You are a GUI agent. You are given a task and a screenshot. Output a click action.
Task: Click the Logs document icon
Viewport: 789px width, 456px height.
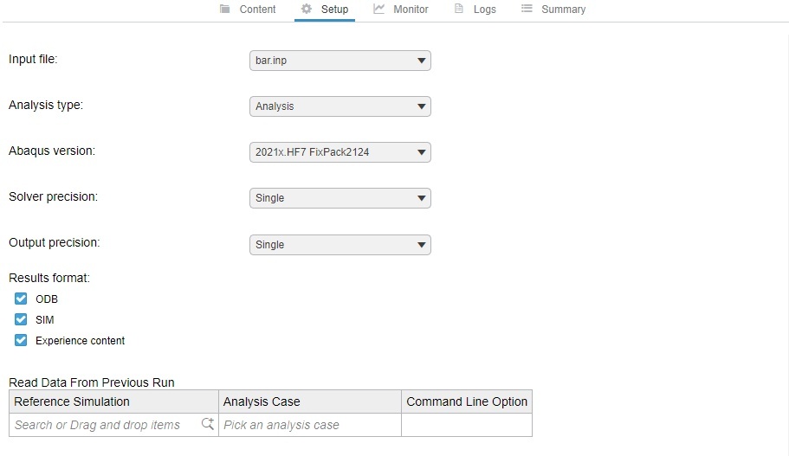click(459, 9)
